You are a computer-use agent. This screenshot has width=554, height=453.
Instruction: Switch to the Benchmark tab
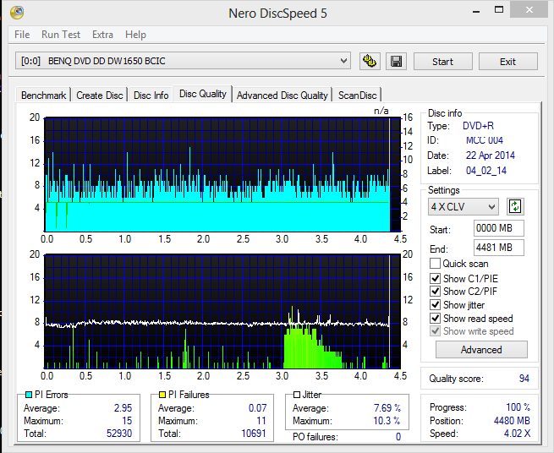tap(43, 96)
